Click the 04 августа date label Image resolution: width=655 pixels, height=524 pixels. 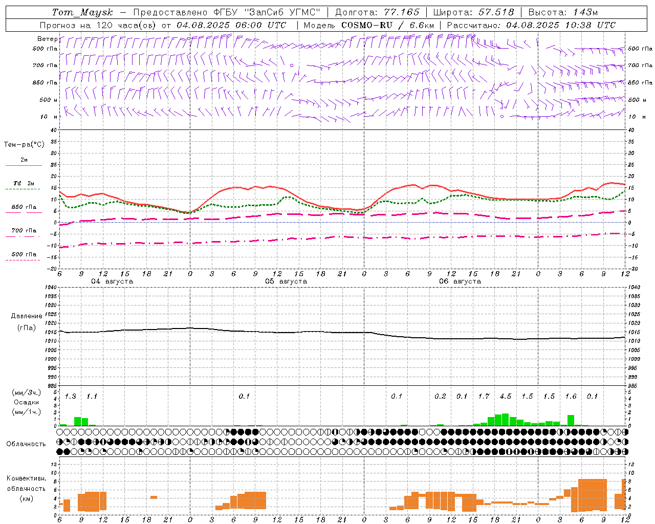coord(112,281)
